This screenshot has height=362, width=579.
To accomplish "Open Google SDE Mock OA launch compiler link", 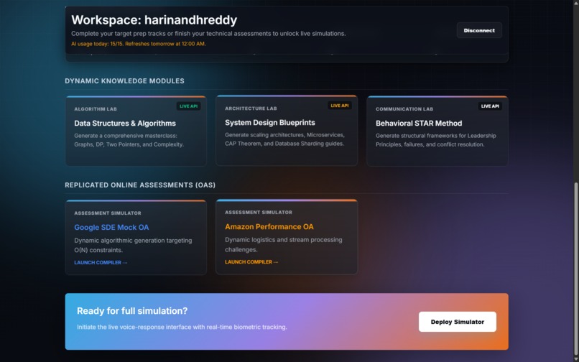I will (101, 262).
